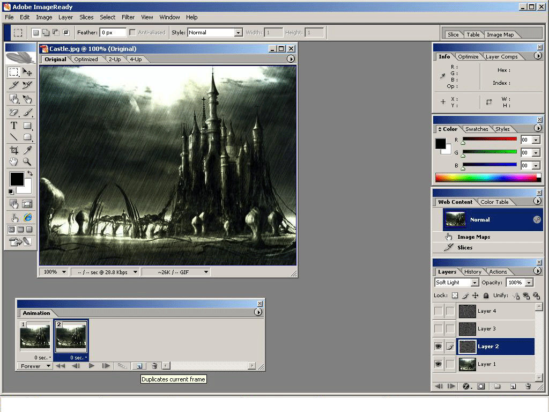Open the Forever looping options dropdown

(x=48, y=366)
